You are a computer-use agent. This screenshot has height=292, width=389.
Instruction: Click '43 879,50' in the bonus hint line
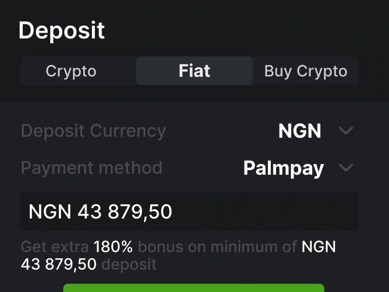tap(58, 264)
